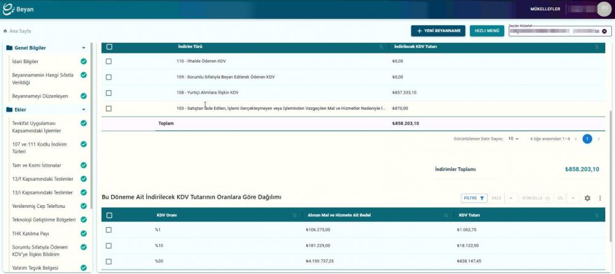Open table settings gear icon
The height and width of the screenshot is (274, 615).
[587, 198]
